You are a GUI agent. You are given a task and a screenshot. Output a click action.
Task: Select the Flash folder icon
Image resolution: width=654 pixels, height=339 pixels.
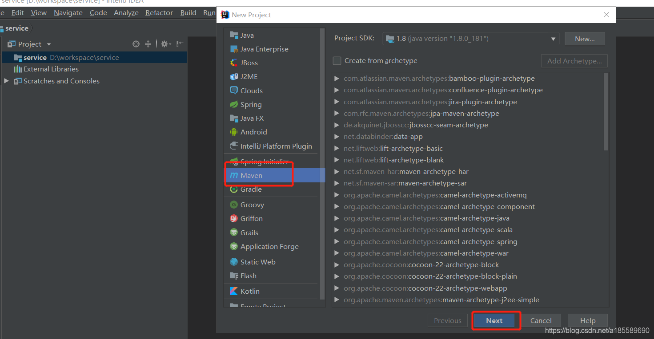pos(234,276)
